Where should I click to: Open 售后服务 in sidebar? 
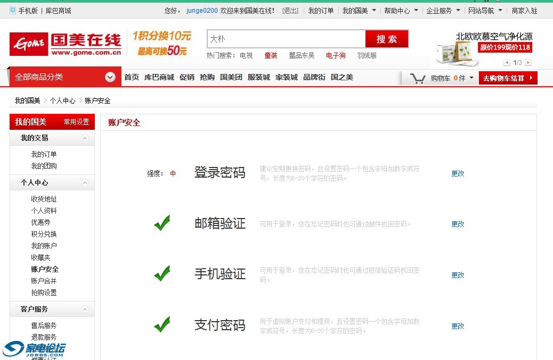[x=44, y=325]
